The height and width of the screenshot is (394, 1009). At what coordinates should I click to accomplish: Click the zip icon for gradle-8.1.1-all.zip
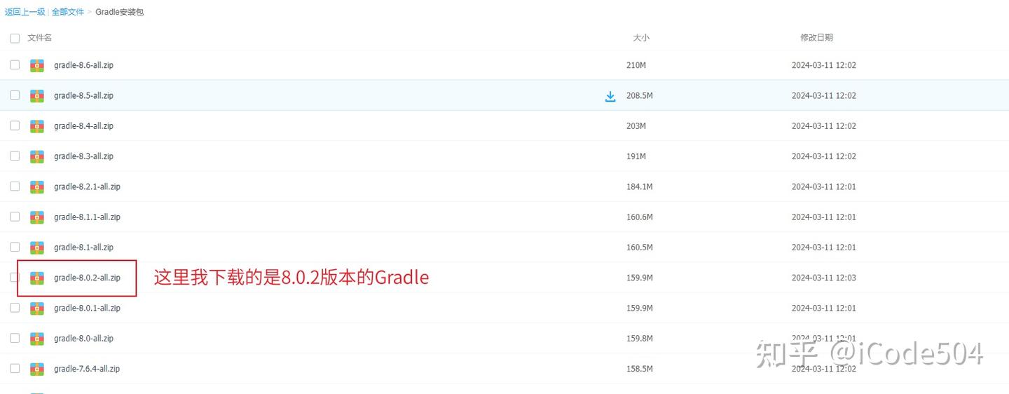(x=37, y=217)
